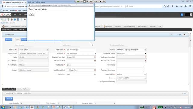Click the blue globe toolbar icon
This screenshot has width=193, height=109.
(15, 19)
